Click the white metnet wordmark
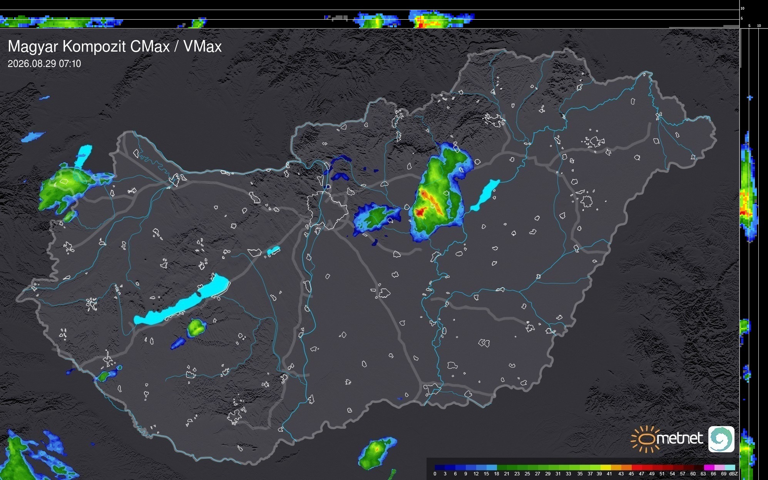768x480 pixels. [679, 439]
